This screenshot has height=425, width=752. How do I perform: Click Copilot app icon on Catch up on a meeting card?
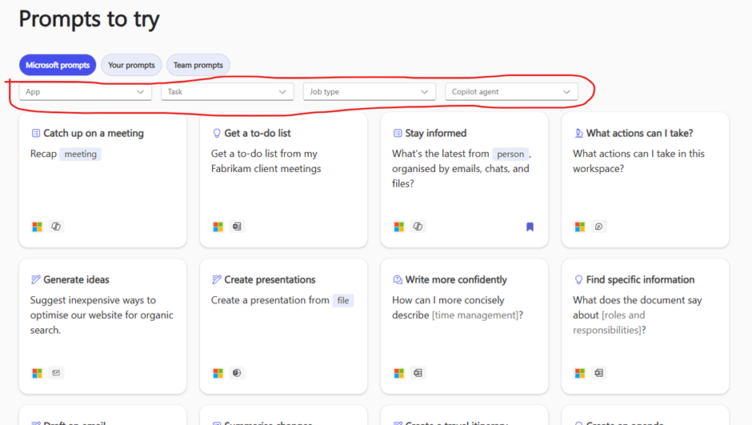tap(56, 227)
